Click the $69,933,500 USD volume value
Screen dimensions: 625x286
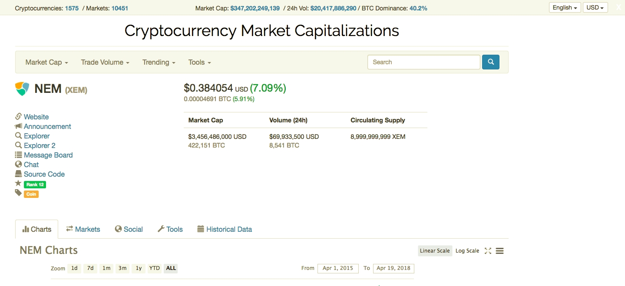[x=294, y=137]
